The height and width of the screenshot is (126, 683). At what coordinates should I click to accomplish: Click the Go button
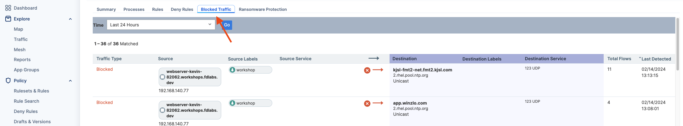coord(227,25)
